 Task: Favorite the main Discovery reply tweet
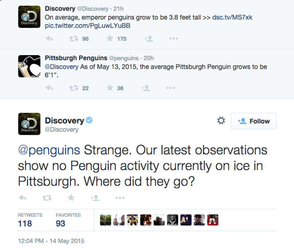pos(71,198)
